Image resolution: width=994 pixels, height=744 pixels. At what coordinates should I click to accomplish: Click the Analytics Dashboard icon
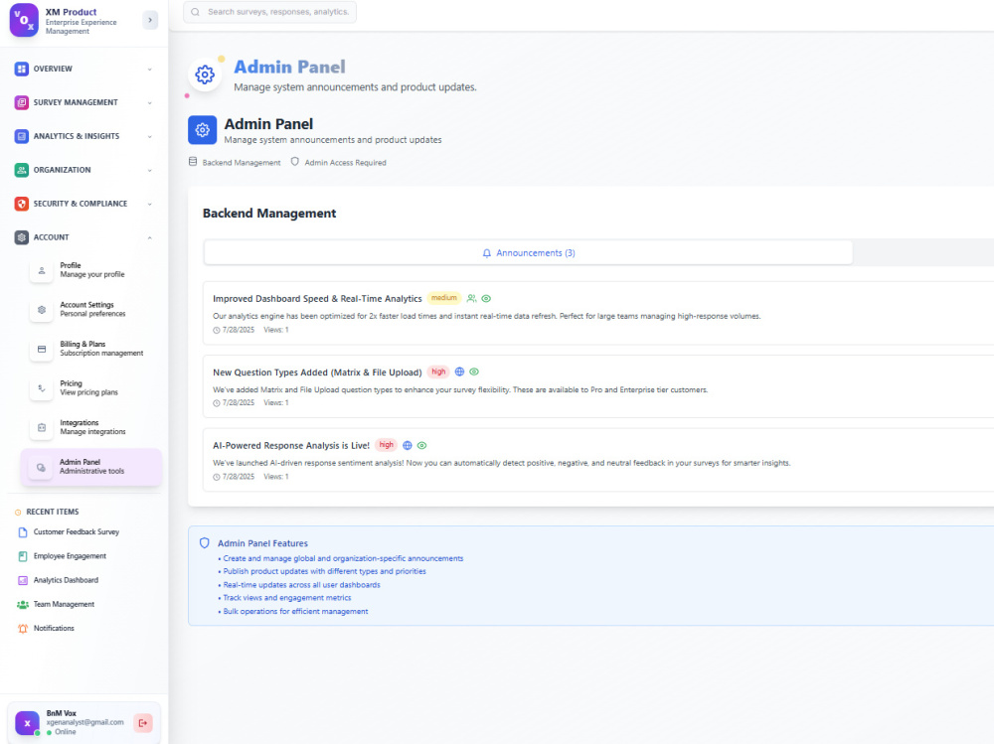tap(23, 580)
